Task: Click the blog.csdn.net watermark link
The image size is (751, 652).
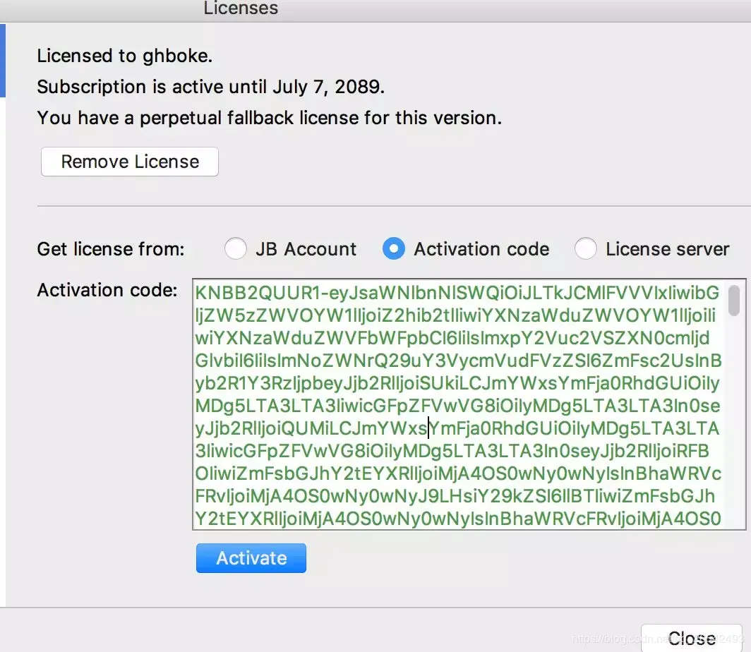Action: (656, 639)
